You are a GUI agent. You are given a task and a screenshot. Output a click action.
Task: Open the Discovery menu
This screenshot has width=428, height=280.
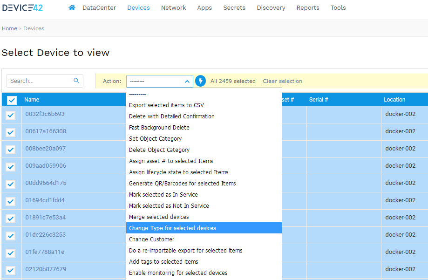[271, 8]
